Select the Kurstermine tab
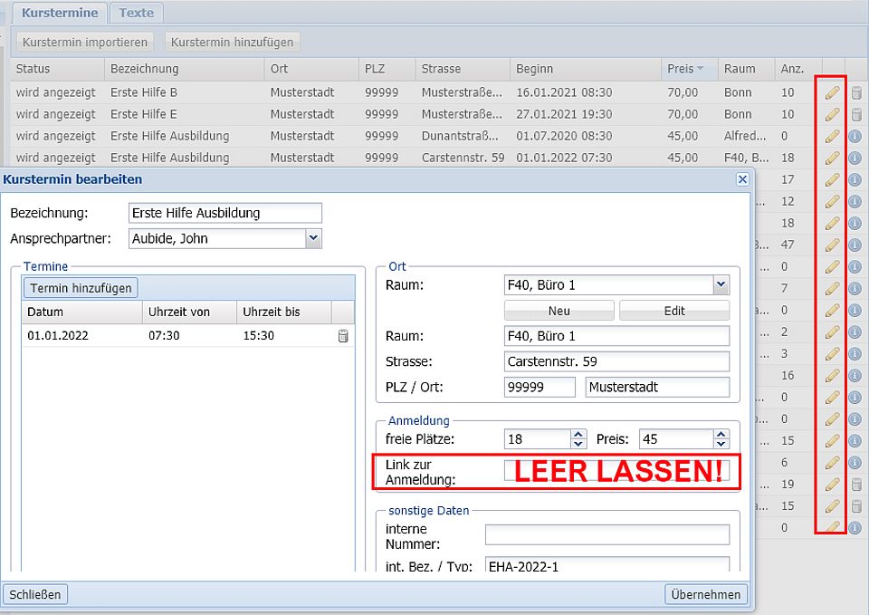 click(62, 13)
